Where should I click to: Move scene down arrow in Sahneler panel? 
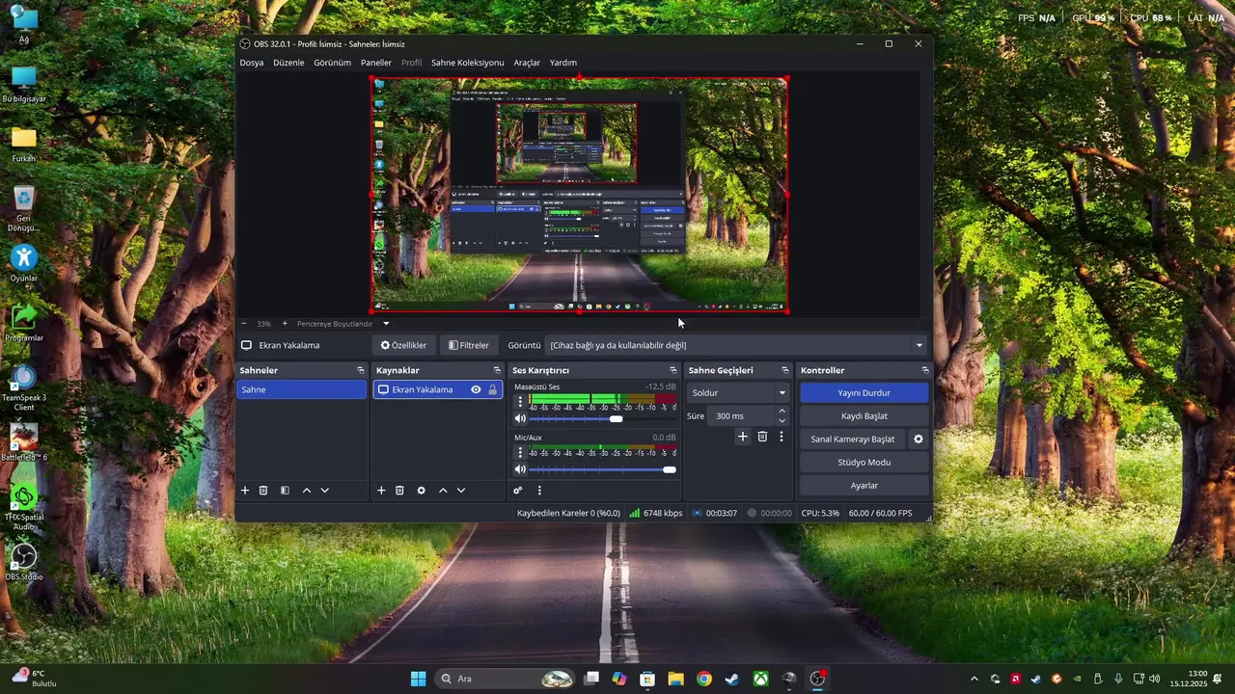(325, 491)
